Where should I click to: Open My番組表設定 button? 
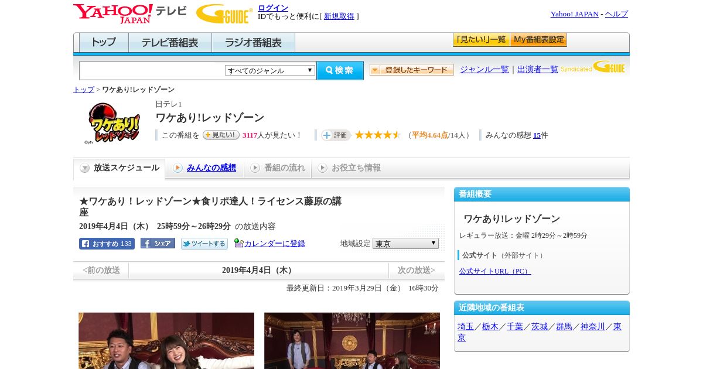coord(538,40)
